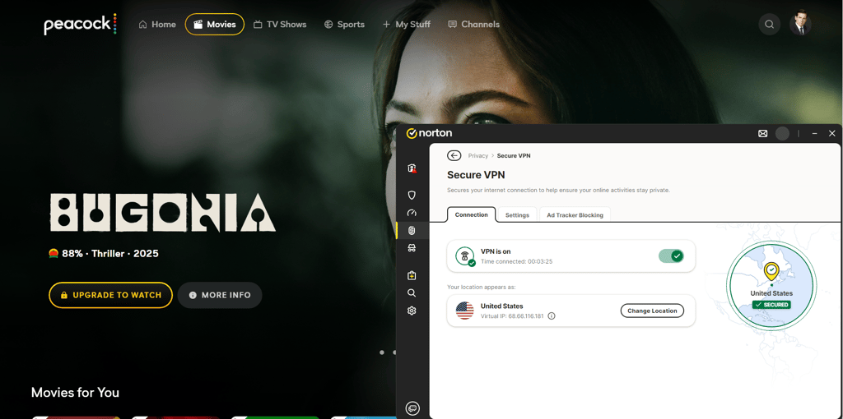Go back with the Norton back arrow

(x=454, y=155)
